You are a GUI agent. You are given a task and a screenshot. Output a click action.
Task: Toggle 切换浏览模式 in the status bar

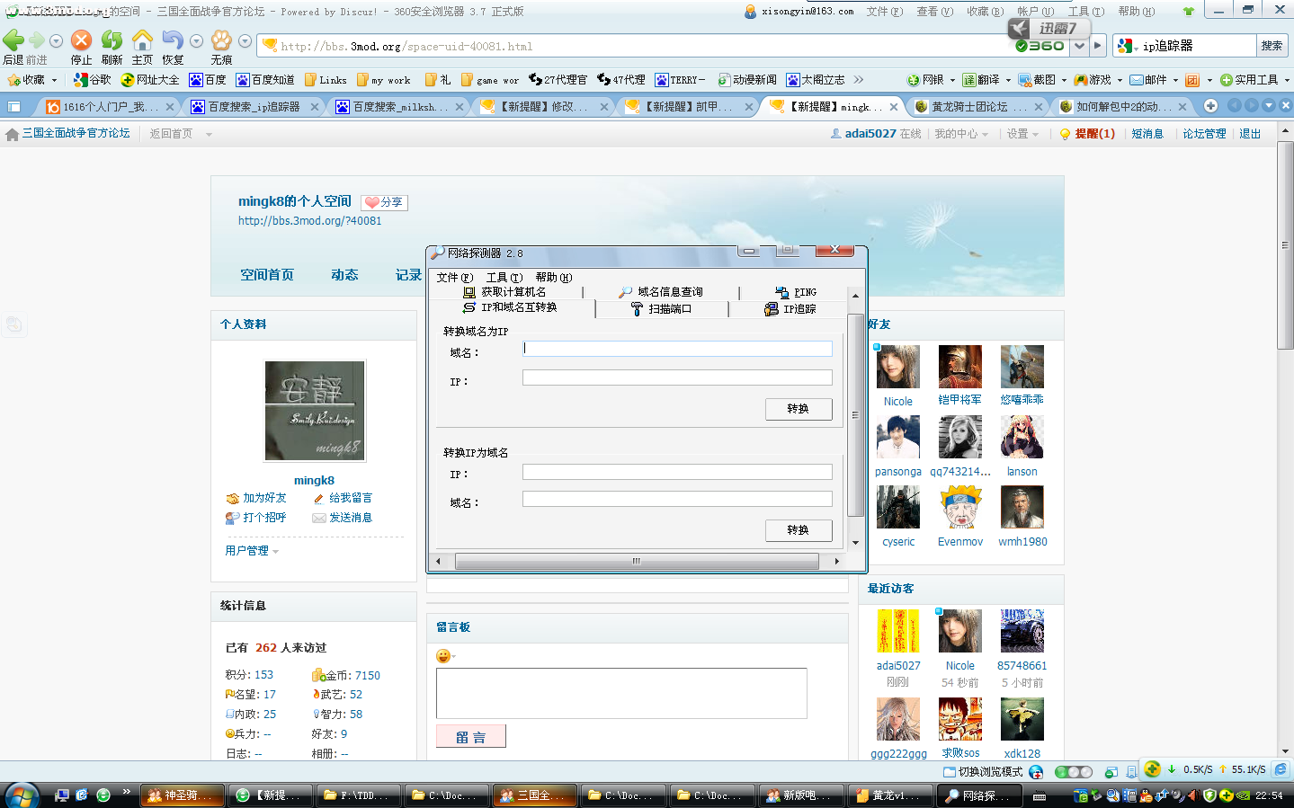coord(983,771)
